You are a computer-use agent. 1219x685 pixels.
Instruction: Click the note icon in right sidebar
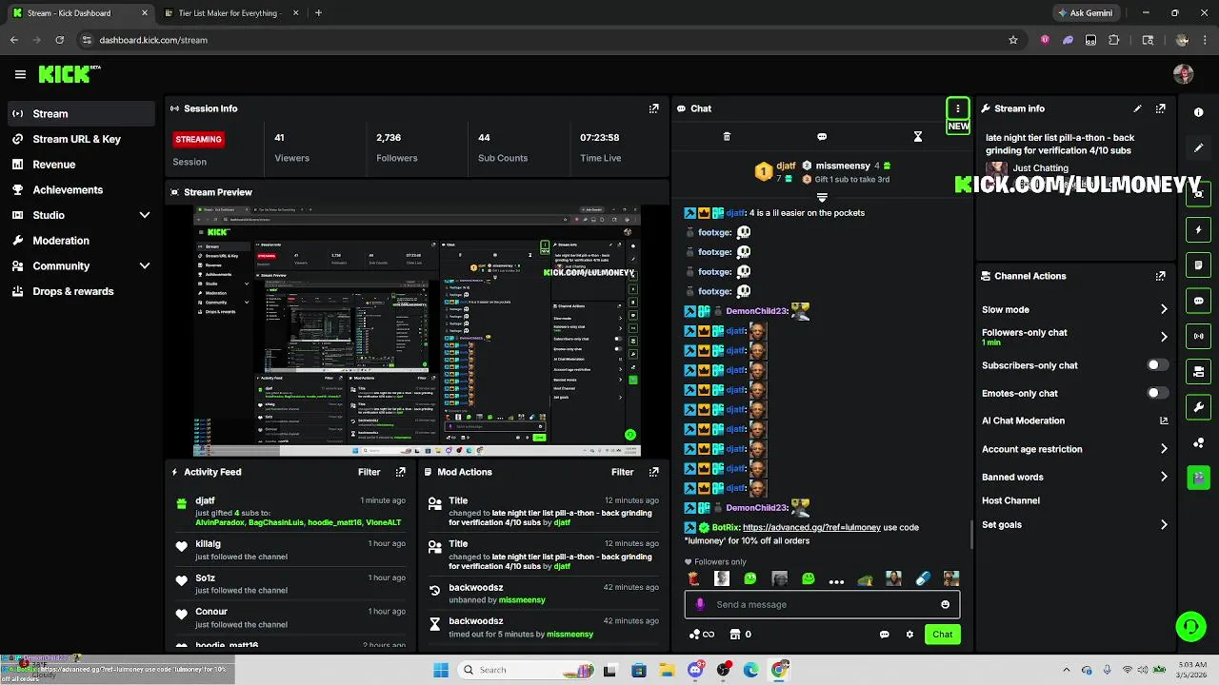1198,265
